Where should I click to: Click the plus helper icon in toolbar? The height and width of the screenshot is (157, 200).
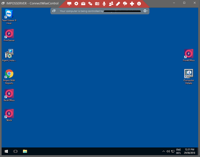pyautogui.click(x=132, y=4)
